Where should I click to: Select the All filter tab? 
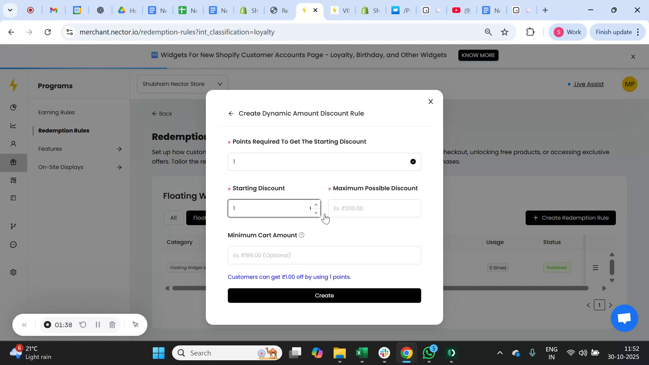pyautogui.click(x=173, y=218)
